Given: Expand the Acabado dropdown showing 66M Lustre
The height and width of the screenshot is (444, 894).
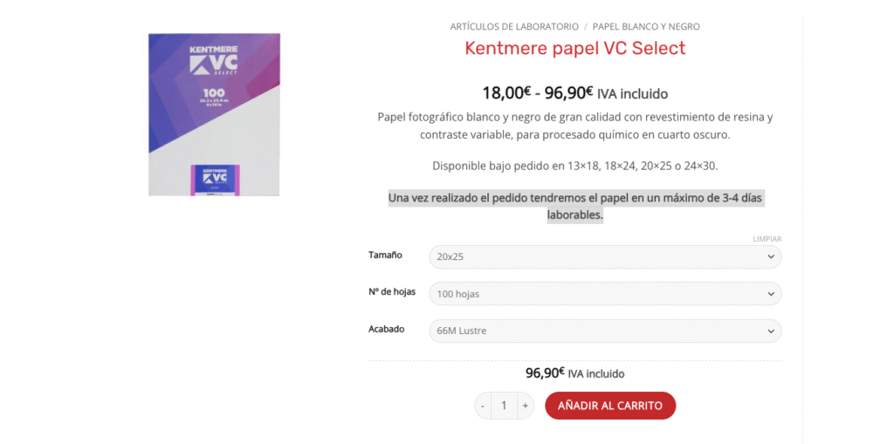Looking at the screenshot, I should (604, 331).
